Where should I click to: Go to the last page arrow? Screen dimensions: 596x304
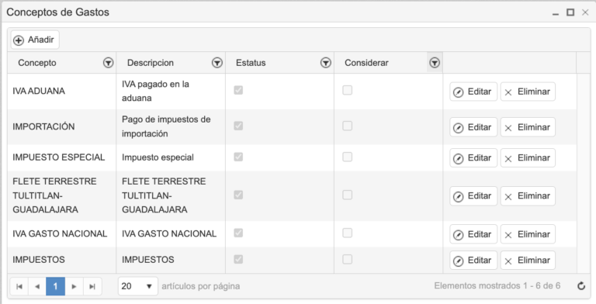[92, 286]
